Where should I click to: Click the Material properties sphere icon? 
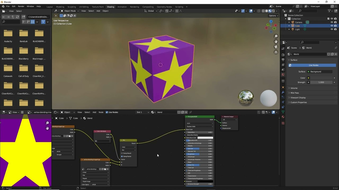pos(283,116)
